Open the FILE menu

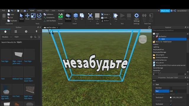(x=4, y=11)
